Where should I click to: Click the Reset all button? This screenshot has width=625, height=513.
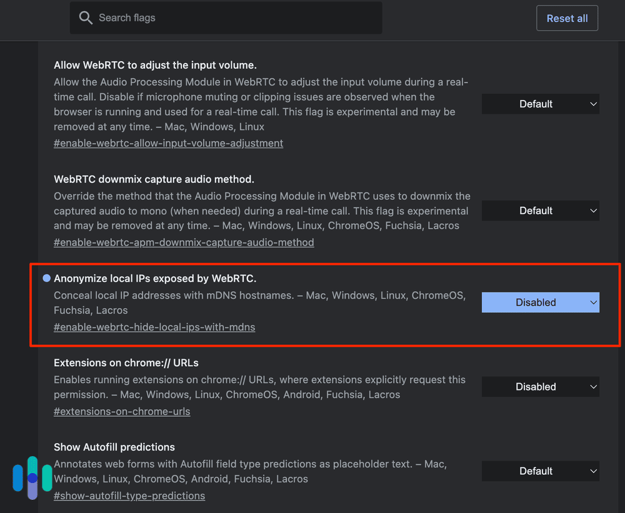point(567,17)
